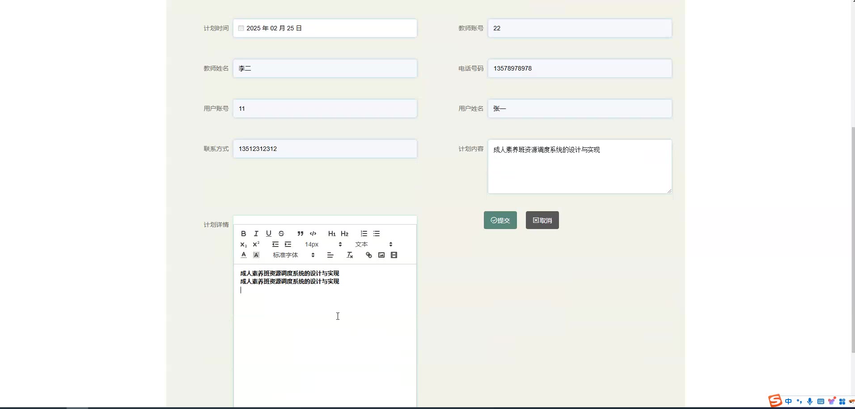The image size is (855, 409).
Task: Expand the 标准字体 font family dropdown
Action: click(293, 255)
